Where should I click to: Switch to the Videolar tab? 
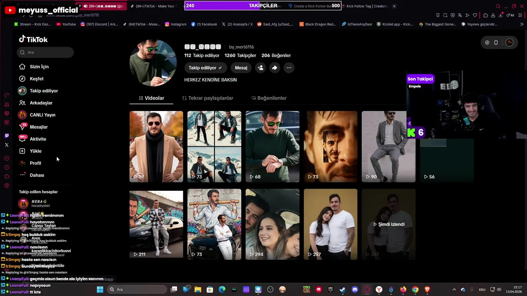point(152,98)
